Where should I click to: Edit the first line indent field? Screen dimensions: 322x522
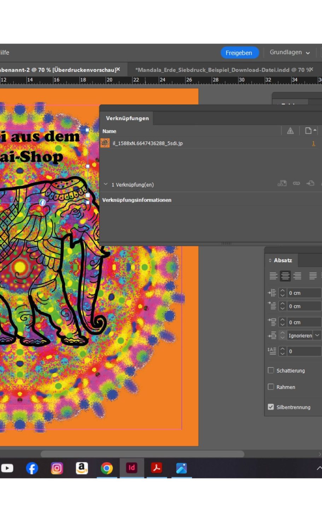(x=304, y=306)
